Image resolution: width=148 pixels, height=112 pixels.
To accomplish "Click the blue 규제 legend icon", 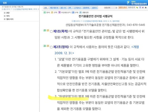I will pos(73,12).
